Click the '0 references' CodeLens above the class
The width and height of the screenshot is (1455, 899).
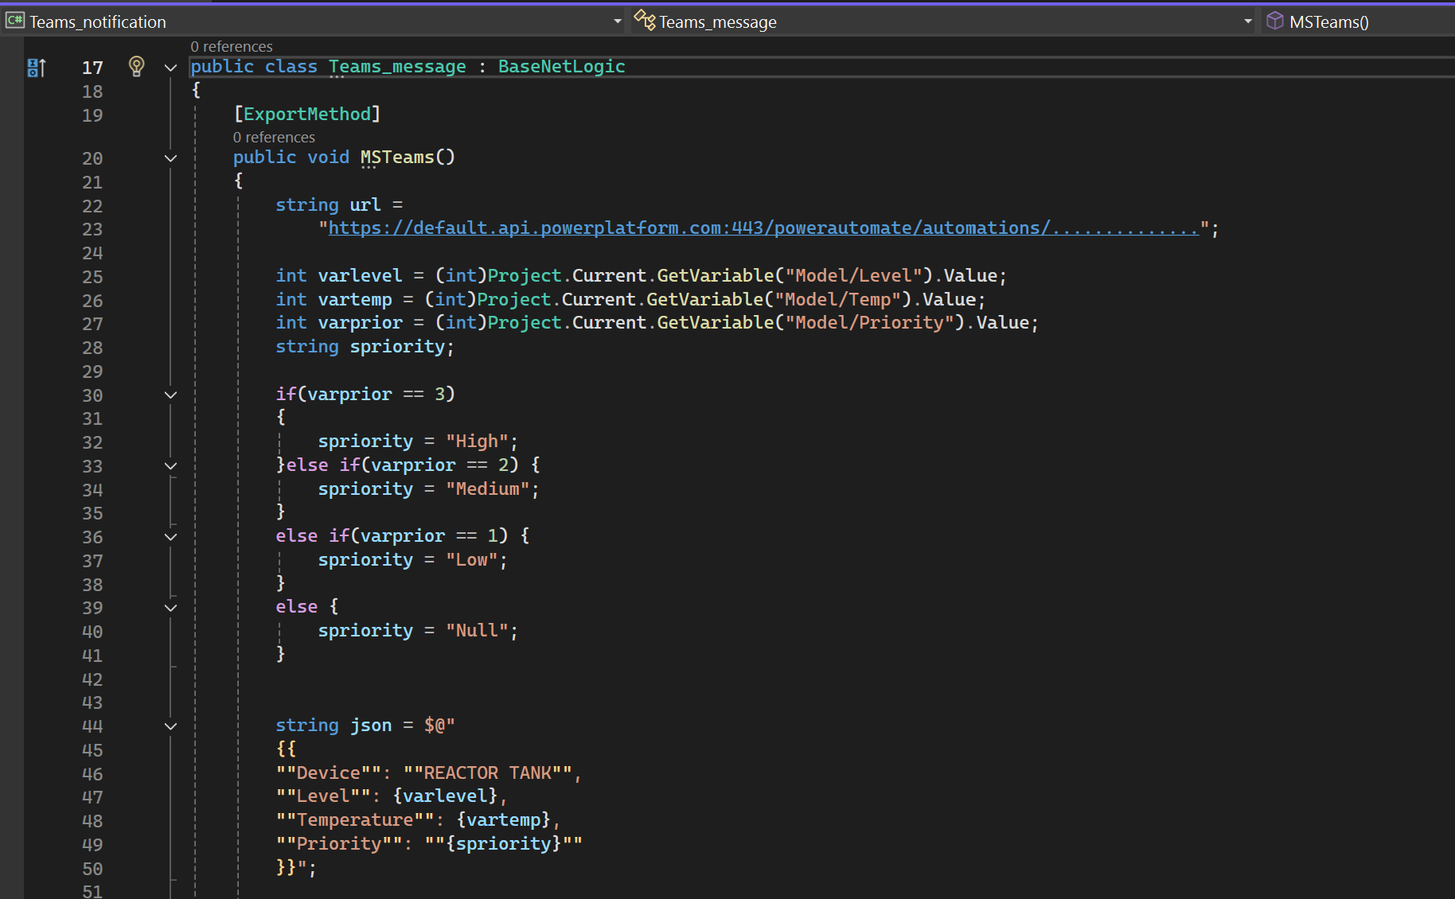(x=232, y=46)
